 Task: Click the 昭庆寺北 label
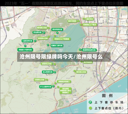click(90, 19)
